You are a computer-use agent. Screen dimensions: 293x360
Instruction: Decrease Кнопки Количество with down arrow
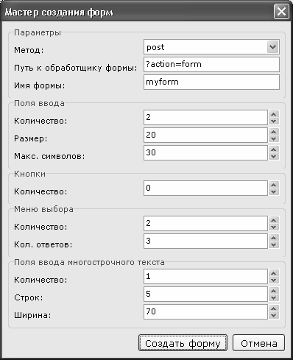point(274,192)
